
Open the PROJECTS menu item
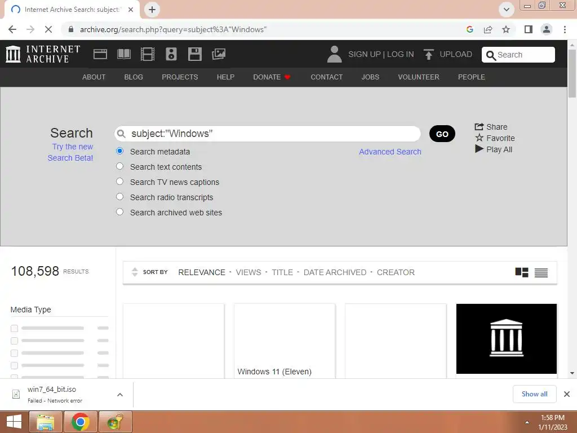coord(180,77)
